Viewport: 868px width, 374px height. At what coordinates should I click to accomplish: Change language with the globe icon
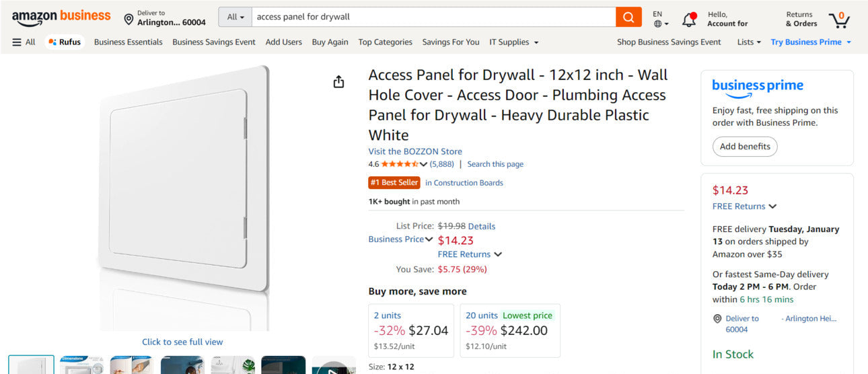661,19
